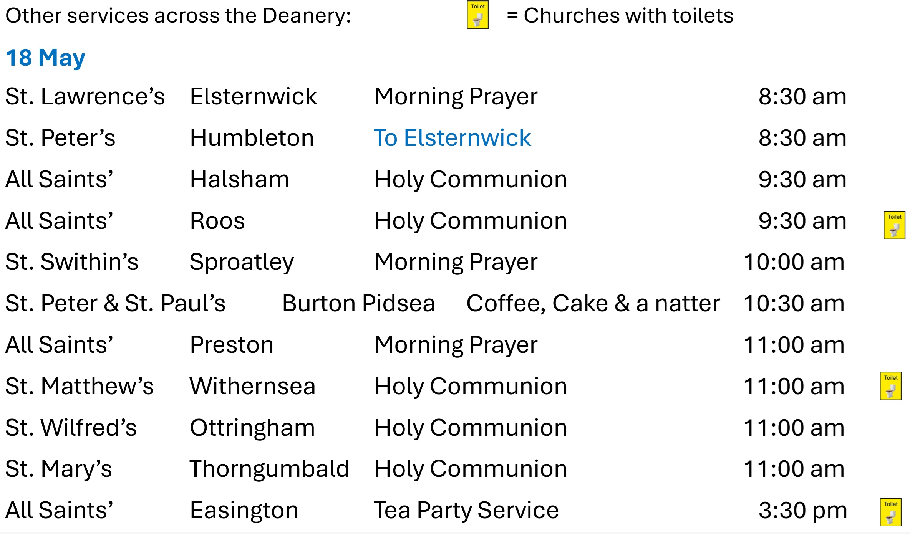Click the toilet icon beside Roos service
Screen dimensions: 910x534
point(894,225)
